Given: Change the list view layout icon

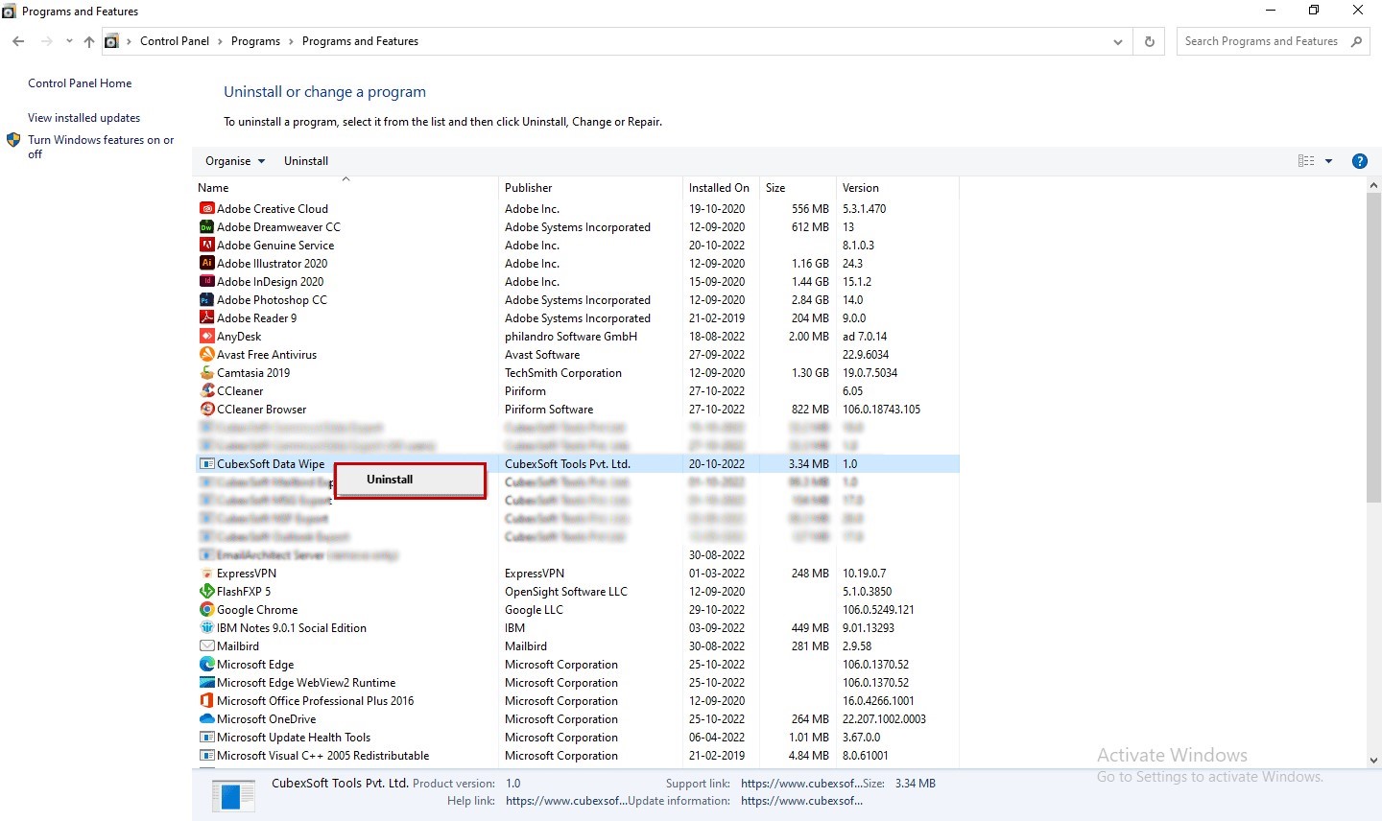Looking at the screenshot, I should (1306, 161).
